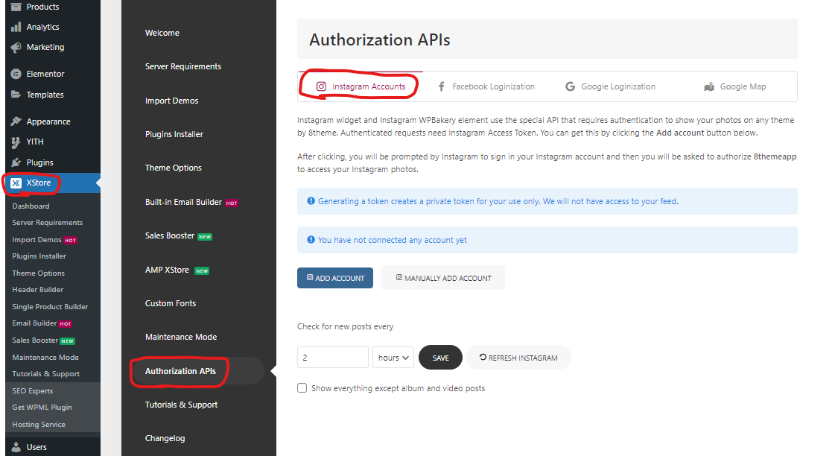Open Dashboard under XStore submenu

(31, 206)
